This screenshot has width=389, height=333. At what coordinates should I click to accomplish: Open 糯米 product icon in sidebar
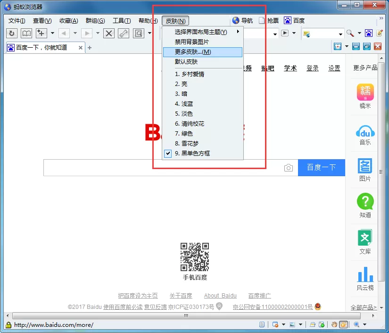(x=365, y=92)
